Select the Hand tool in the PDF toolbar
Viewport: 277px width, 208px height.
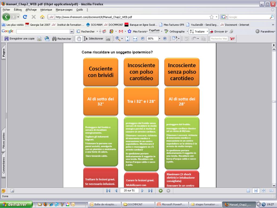[79, 38]
